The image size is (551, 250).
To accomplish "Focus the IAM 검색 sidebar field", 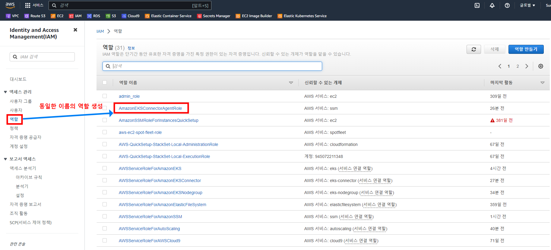I will (42, 57).
